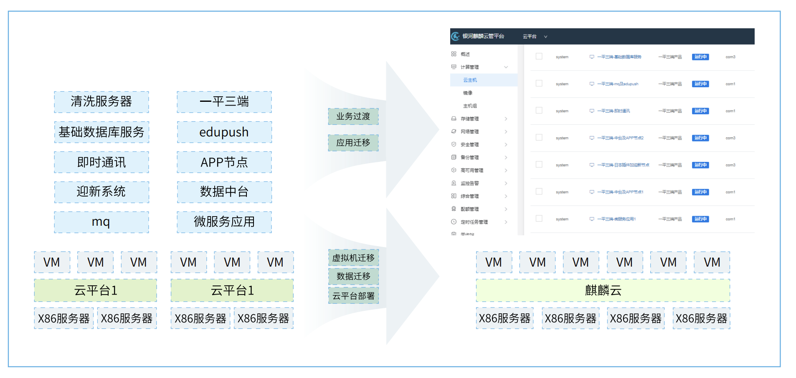Click the 计算管理 monitor icon in sidebar
796x378 pixels.
click(454, 67)
